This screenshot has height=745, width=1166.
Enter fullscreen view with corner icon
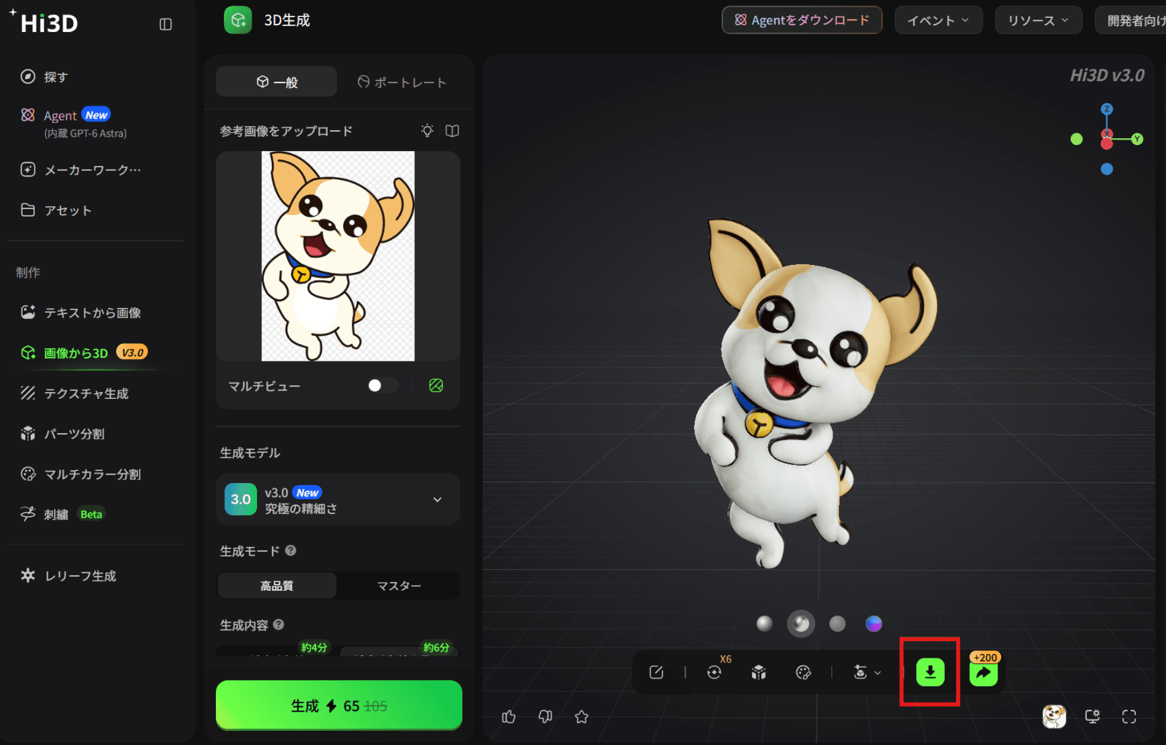pos(1129,717)
